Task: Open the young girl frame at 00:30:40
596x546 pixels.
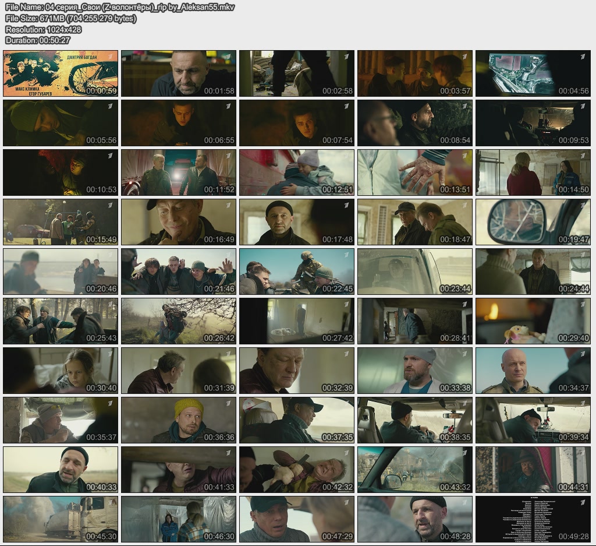Action: pos(61,370)
